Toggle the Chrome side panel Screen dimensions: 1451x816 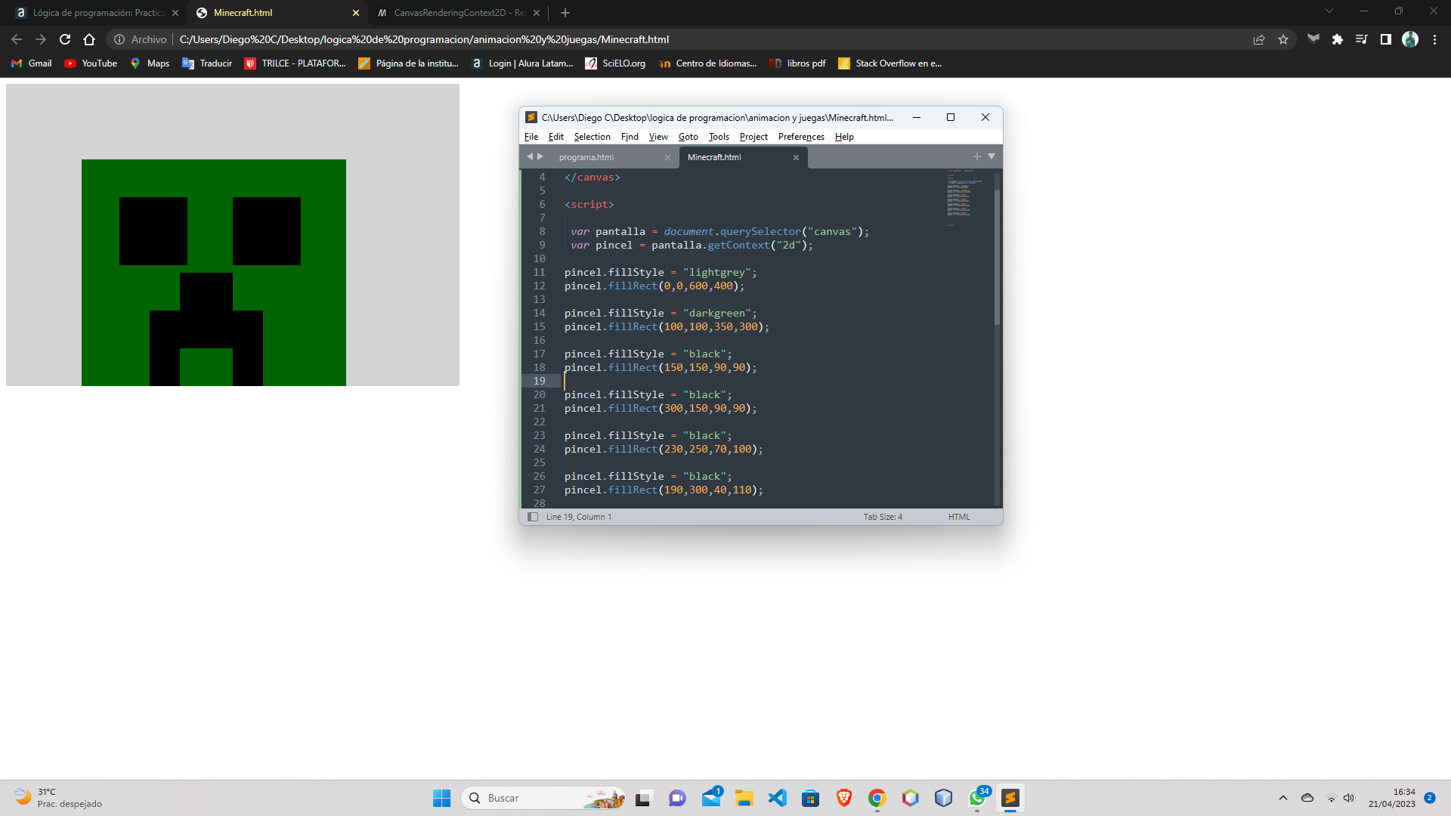point(1386,39)
